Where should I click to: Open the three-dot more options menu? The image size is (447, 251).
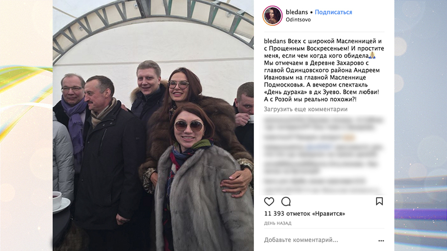point(381,241)
